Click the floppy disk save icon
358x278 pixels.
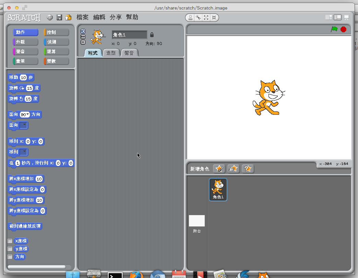pos(59,18)
